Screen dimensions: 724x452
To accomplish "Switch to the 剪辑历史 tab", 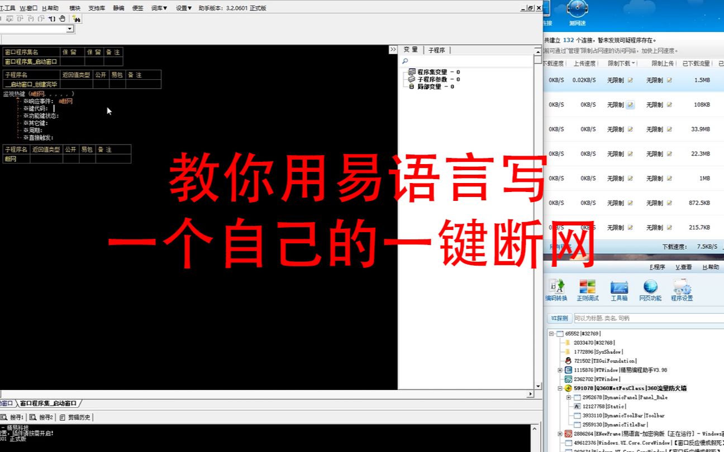I will 75,417.
